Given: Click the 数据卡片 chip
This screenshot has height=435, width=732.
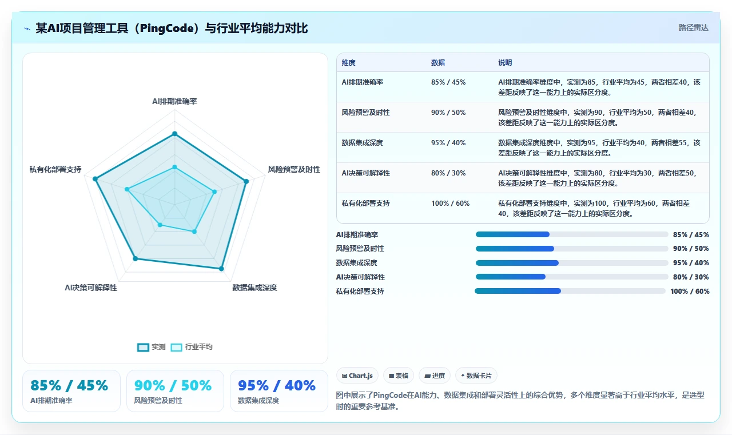Looking at the screenshot, I should pos(476,376).
